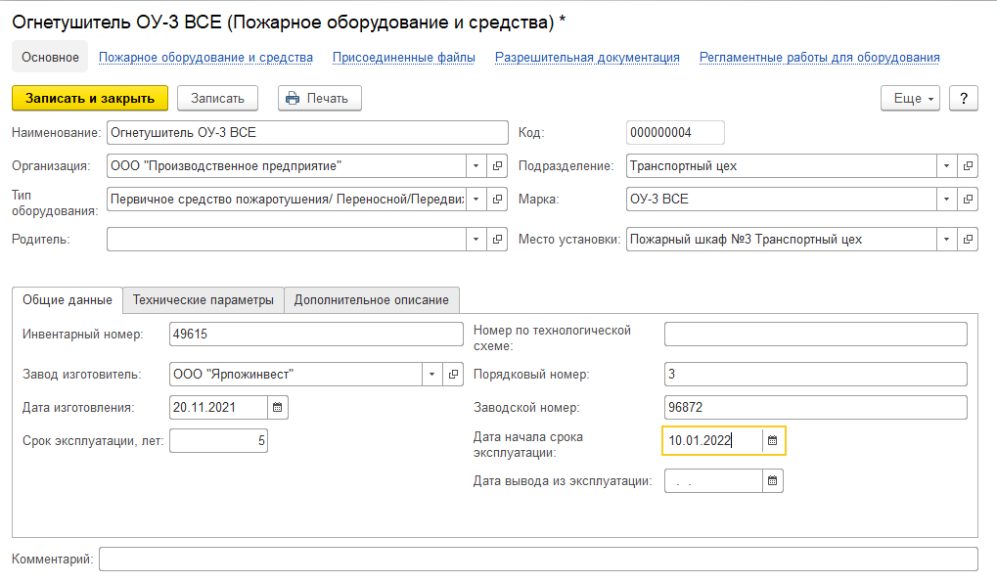This screenshot has width=997, height=582.
Task: Expand the Тип оборудования dropdown
Action: (x=476, y=199)
